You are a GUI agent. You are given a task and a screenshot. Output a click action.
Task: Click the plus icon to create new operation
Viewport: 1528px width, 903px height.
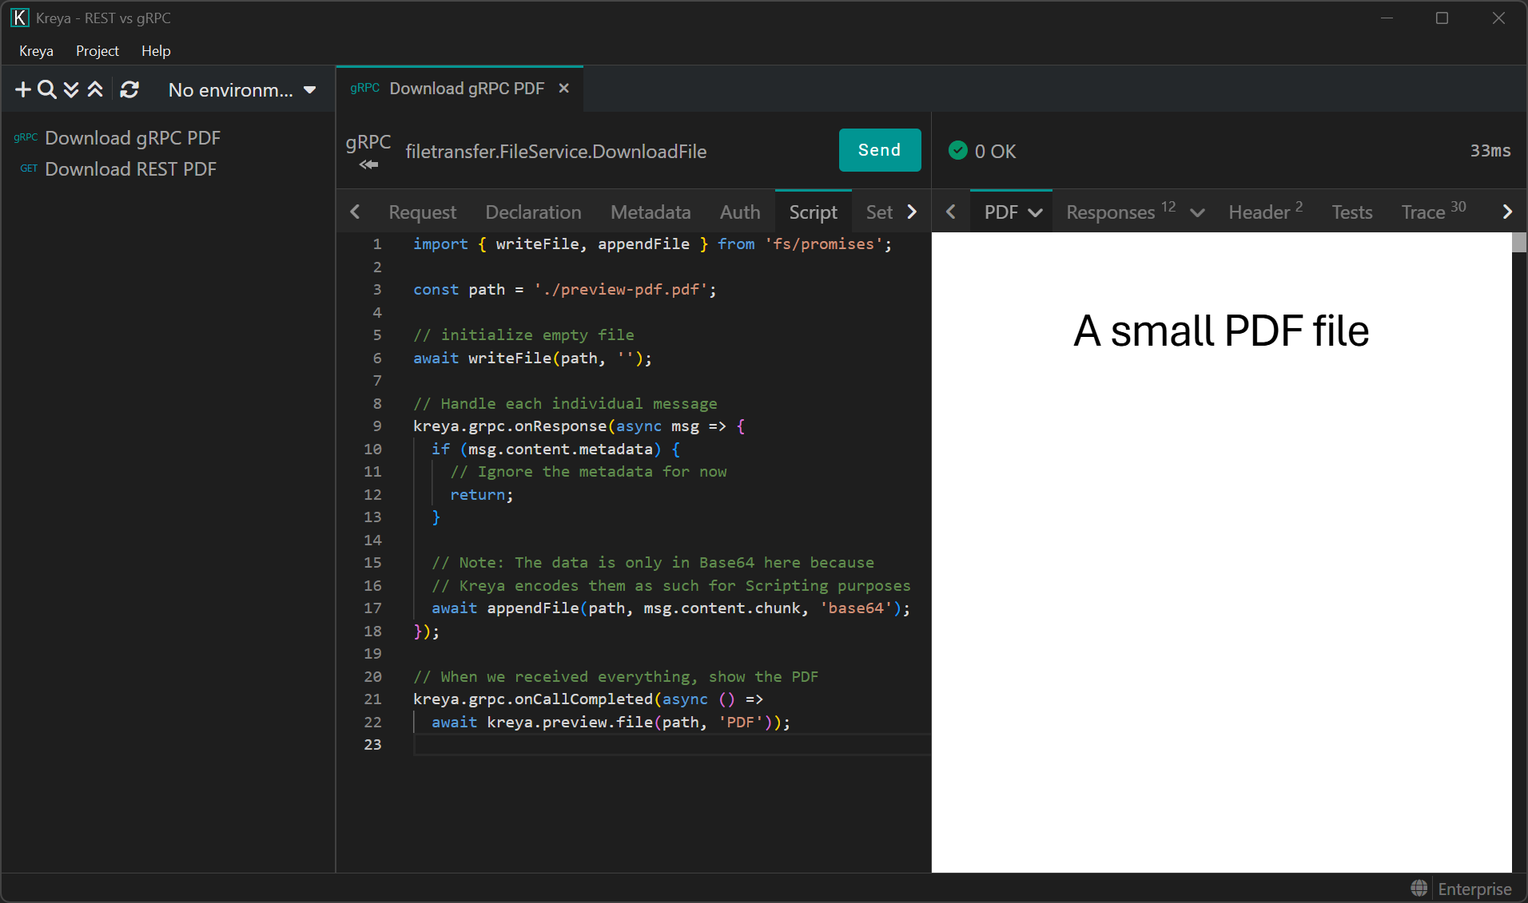coord(23,90)
